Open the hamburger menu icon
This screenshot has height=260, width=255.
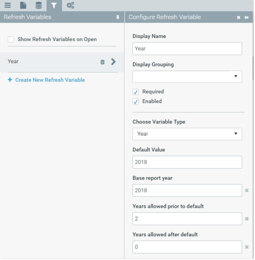click(7, 5)
